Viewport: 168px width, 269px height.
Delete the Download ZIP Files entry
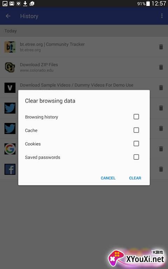[161, 67]
